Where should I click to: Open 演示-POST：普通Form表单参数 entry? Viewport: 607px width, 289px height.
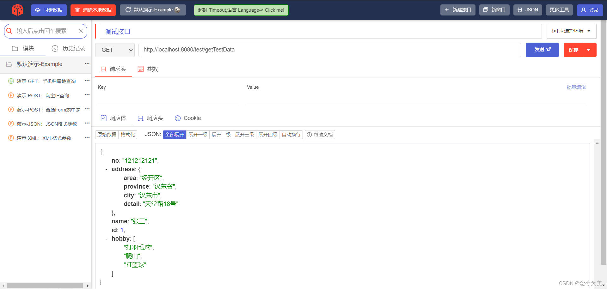pyautogui.click(x=48, y=110)
